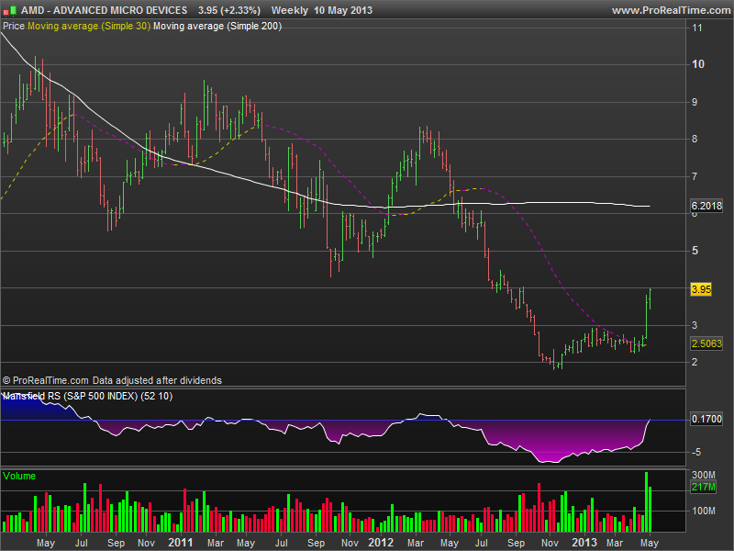Click the 10 May 2013 date label
Image resolution: width=734 pixels, height=551 pixels.
click(x=343, y=10)
